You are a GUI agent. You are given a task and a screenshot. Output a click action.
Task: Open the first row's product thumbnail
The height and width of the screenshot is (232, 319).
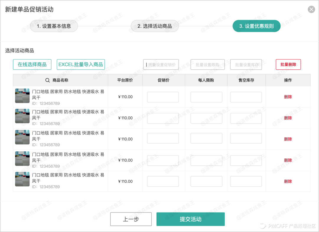[22, 96]
